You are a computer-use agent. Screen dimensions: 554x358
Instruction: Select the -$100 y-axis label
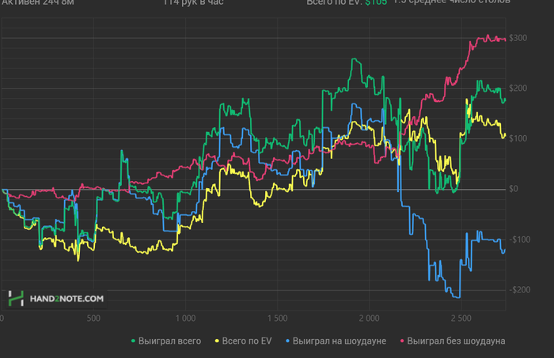pyautogui.click(x=520, y=239)
